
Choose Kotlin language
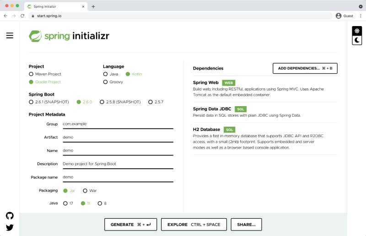pyautogui.click(x=134, y=74)
